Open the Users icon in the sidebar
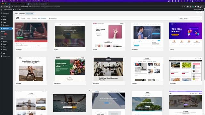The width and height of the screenshot is (205, 115). tap(1, 44)
